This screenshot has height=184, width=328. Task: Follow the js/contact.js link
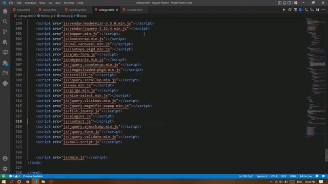(77, 121)
